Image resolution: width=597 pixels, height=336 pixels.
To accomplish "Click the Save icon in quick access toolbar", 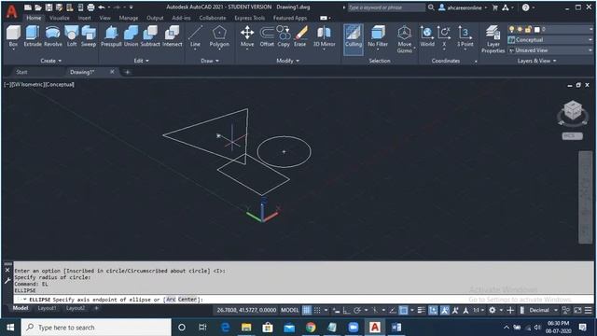I will [x=49, y=7].
